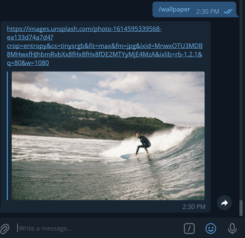Open the attachment paperclip menu
The width and height of the screenshot is (245, 238).
[5, 229]
